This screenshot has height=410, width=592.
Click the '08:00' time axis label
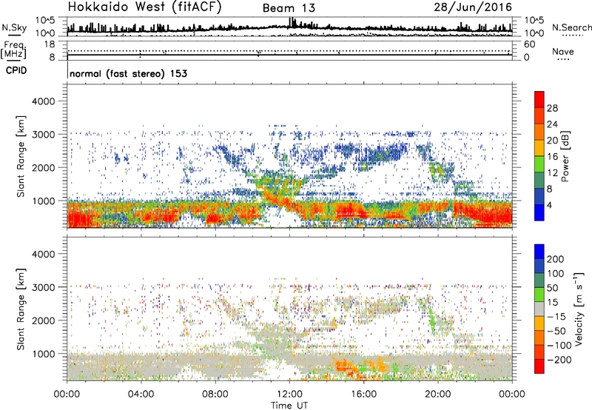point(215,394)
